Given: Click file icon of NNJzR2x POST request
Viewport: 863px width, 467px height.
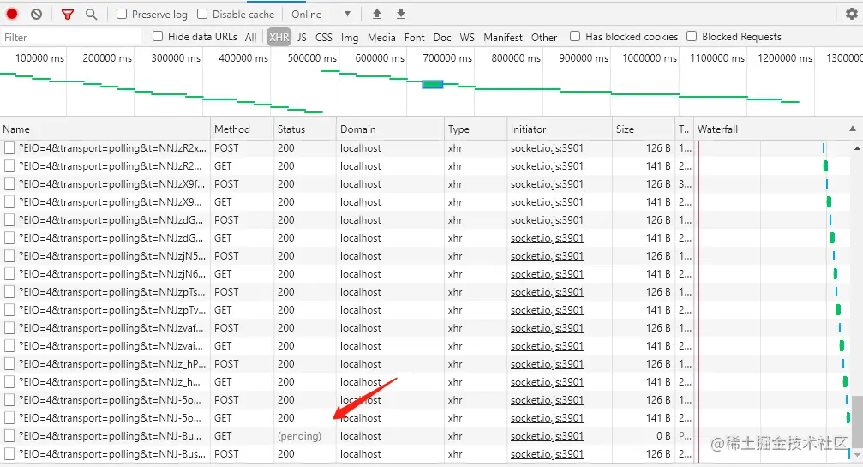Looking at the screenshot, I should pos(9,148).
